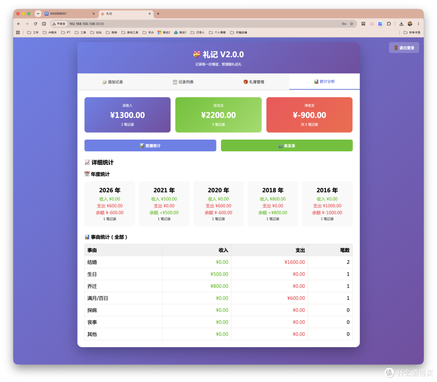437x382 pixels.
Task: Open the 游戏工具 bookmark folder
Action: click(130, 33)
